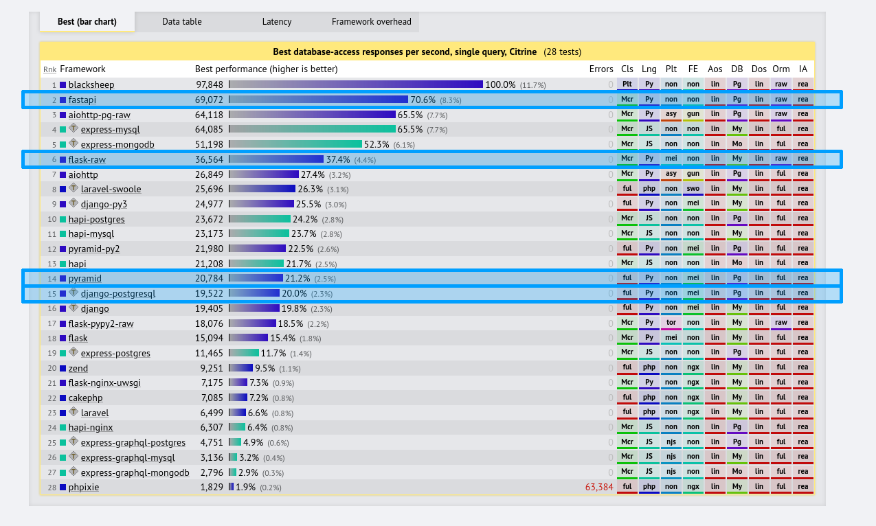Click the T badge icon beside express-mysql
The width and height of the screenshot is (876, 526).
tap(74, 128)
